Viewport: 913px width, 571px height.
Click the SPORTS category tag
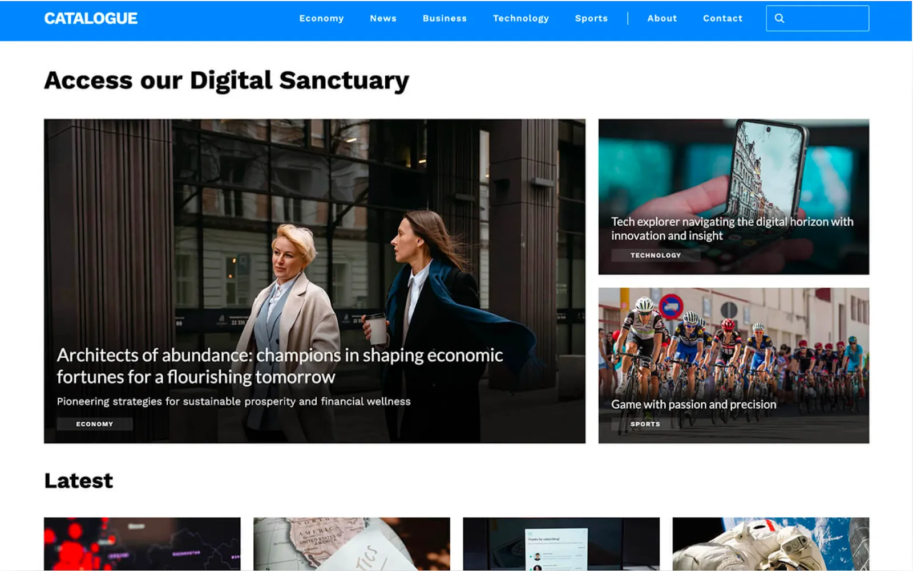645,424
